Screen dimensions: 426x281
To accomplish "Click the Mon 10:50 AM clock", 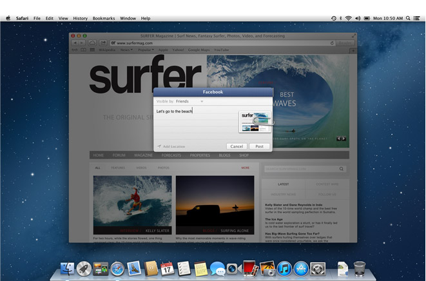I will (388, 18).
